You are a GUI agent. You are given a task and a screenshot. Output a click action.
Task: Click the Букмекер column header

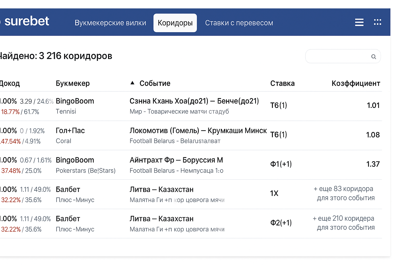(x=73, y=83)
